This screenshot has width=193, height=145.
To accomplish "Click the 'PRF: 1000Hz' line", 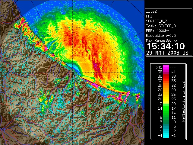I will [x=158, y=31].
